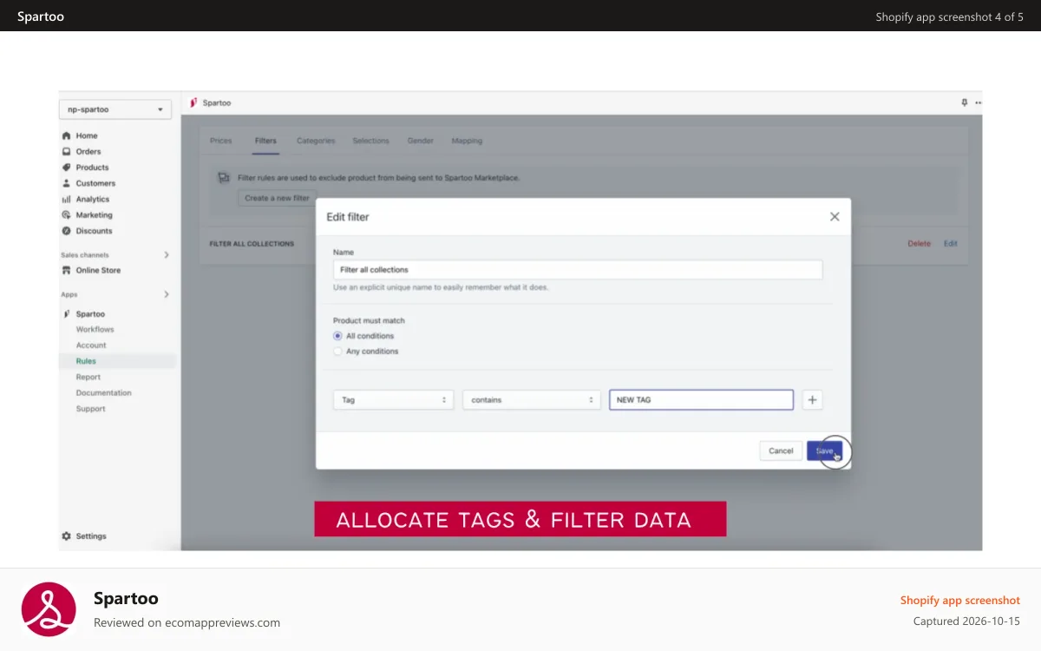This screenshot has height=651, width=1041.
Task: Expand the Apps section chevron
Action: coord(167,294)
